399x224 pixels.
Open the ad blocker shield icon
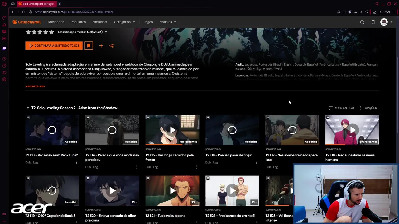pyautogui.click(x=350, y=12)
